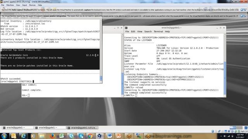Open Help menu in LSNRCTL terminal

pyautogui.click(x=167, y=32)
